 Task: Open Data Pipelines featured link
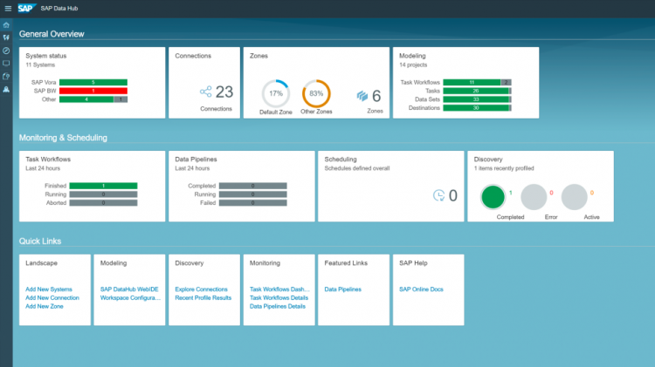pos(343,289)
